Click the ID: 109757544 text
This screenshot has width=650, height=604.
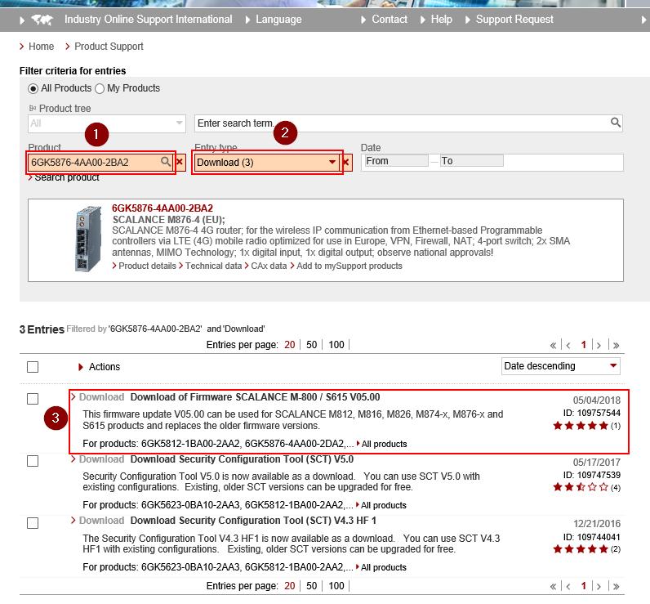tap(591, 414)
